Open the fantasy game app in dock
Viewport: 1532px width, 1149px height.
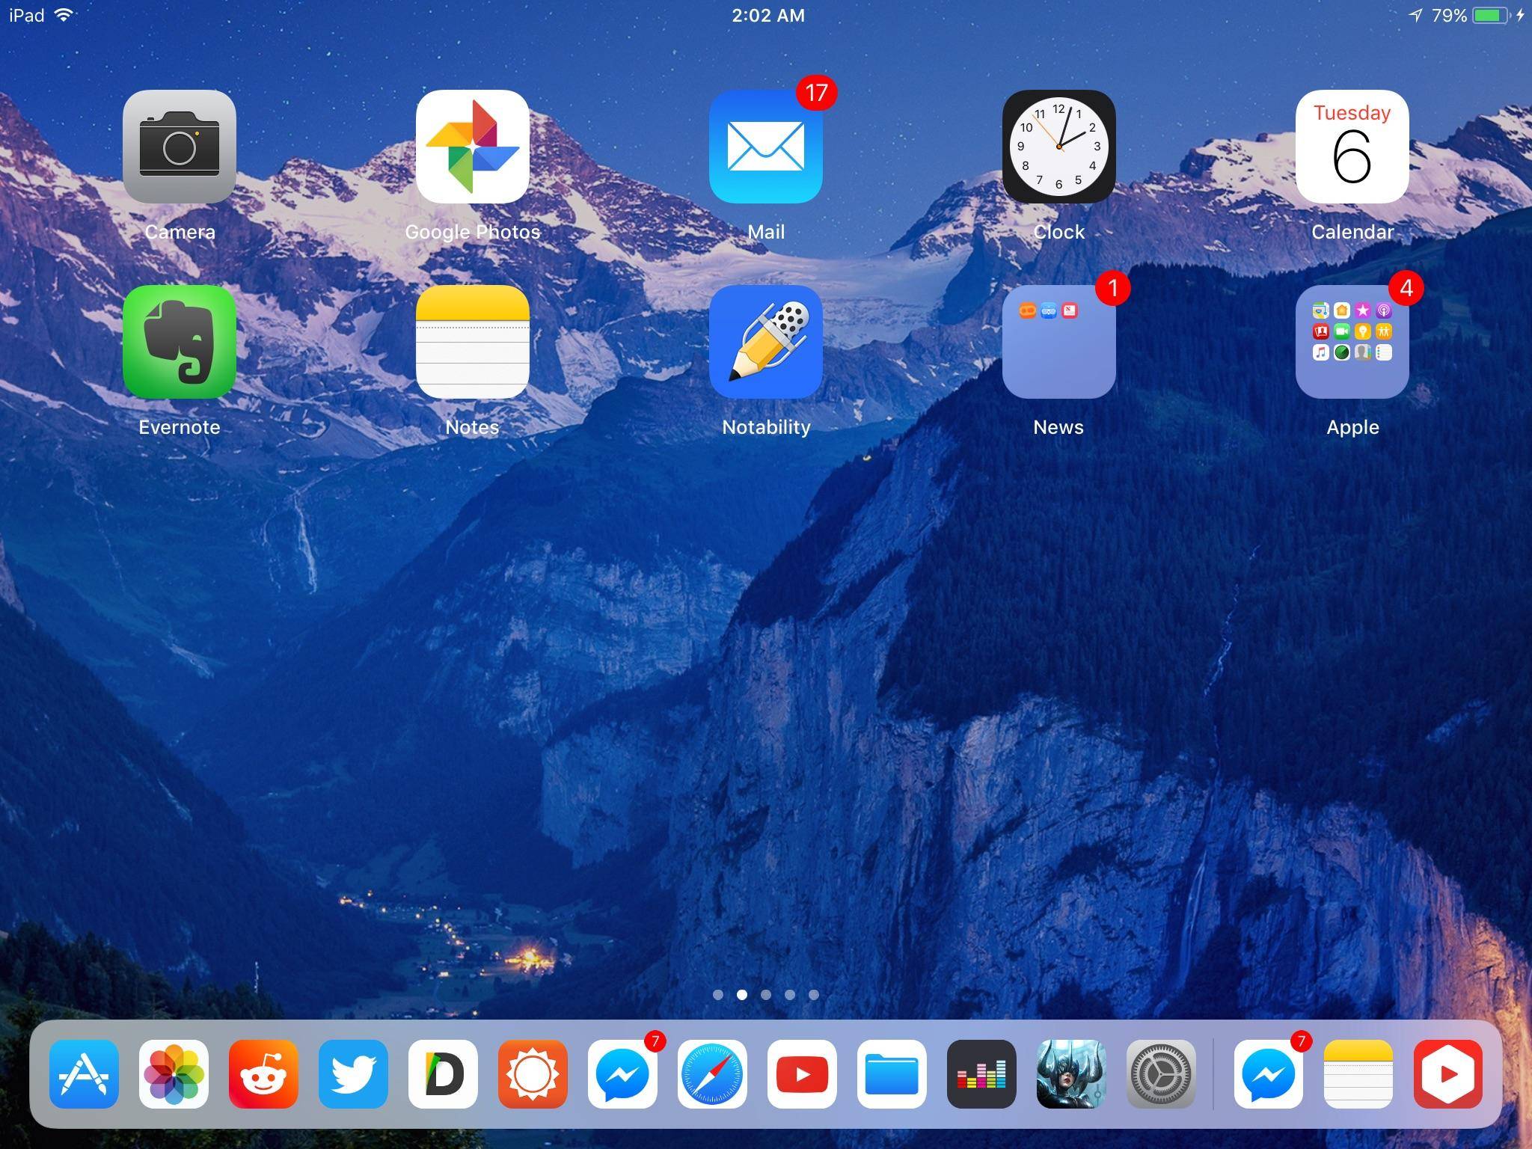coord(1071,1074)
